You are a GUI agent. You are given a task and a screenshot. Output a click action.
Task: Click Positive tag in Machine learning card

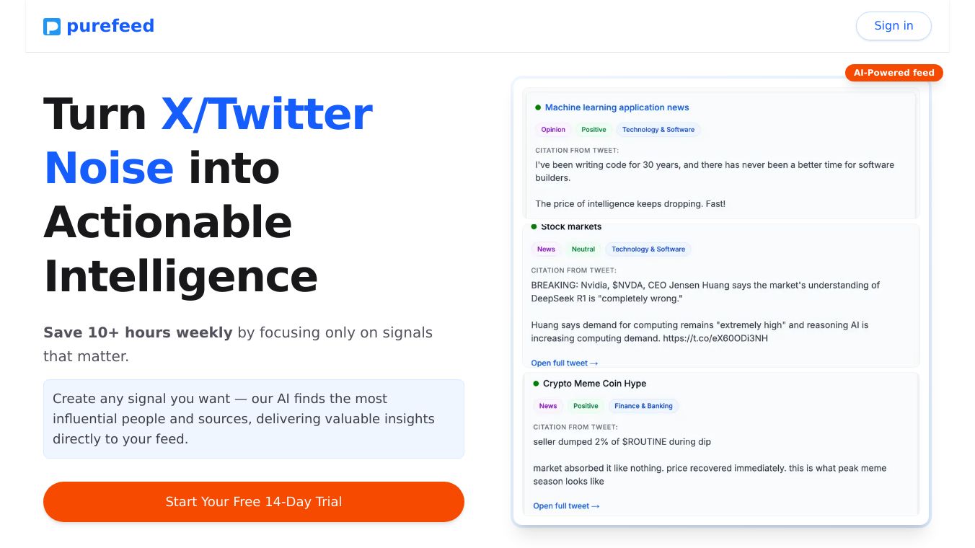click(x=594, y=130)
